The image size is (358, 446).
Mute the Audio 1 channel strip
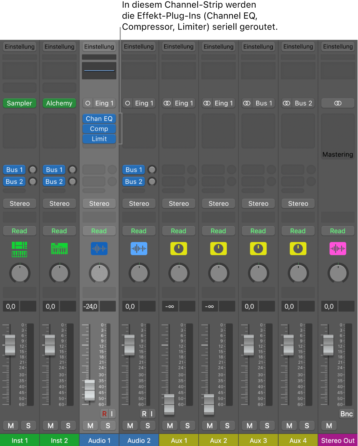90,425
